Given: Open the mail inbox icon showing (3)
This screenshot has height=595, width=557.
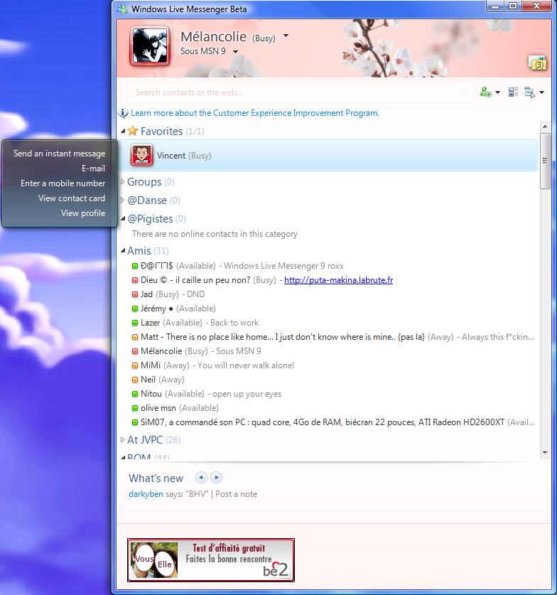Looking at the screenshot, I should (537, 63).
